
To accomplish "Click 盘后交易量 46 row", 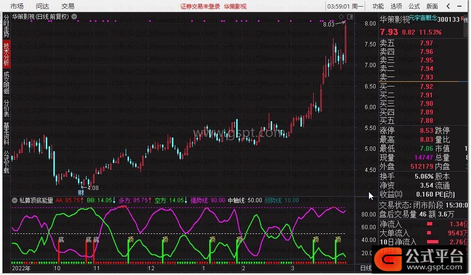I will click(x=416, y=215).
